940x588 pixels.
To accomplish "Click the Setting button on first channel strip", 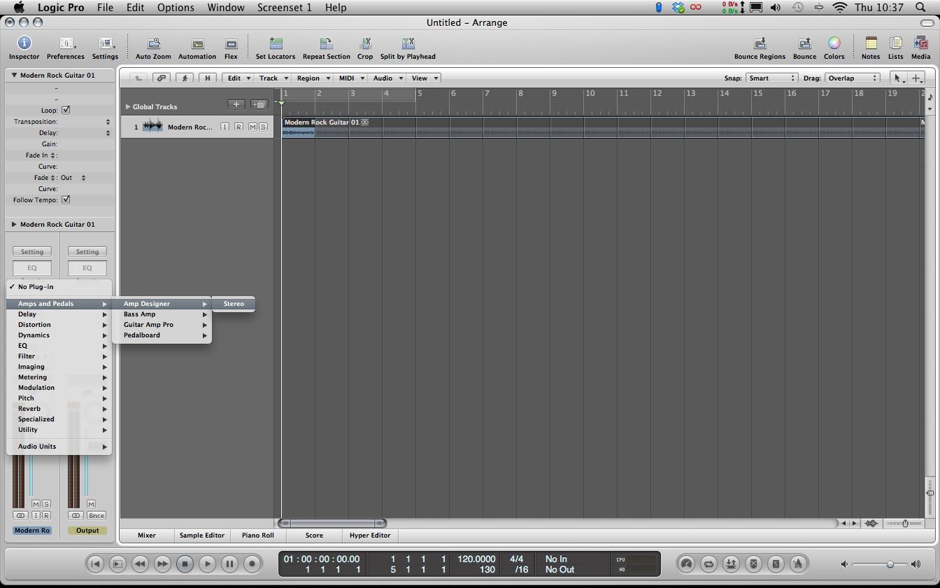I will tap(31, 252).
